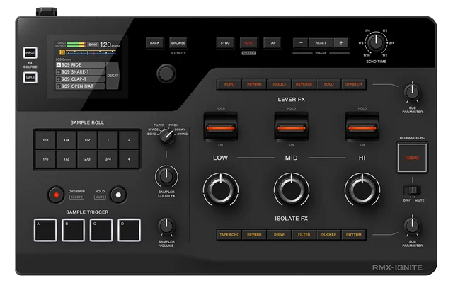Flip the LOW band lever
453x283 pixels.
[x=221, y=127]
